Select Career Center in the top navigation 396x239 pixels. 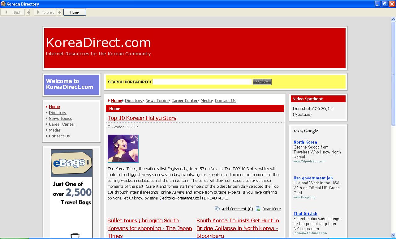click(x=184, y=101)
